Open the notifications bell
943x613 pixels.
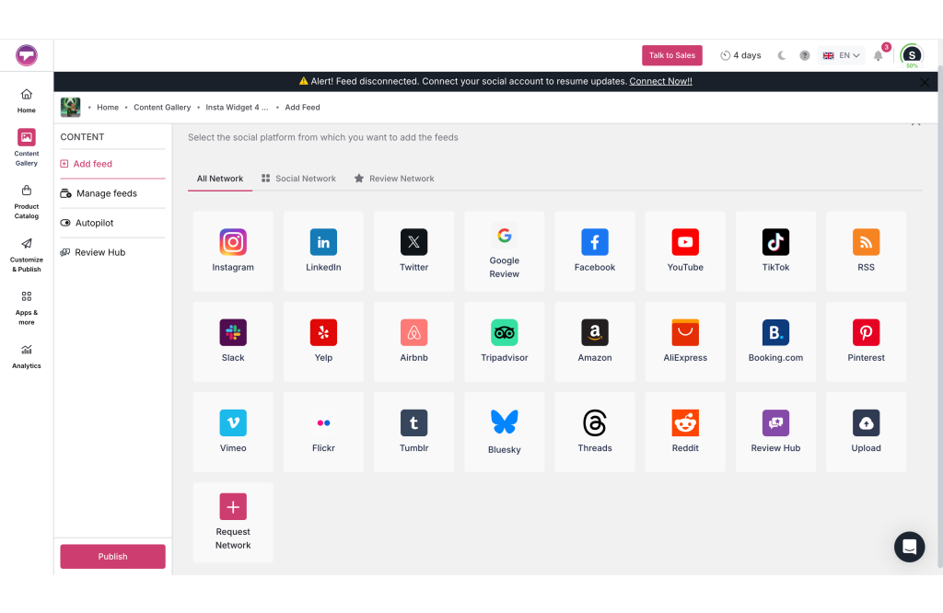coord(879,55)
